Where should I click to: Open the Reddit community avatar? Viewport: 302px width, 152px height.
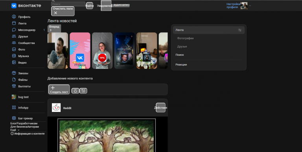(x=56, y=108)
